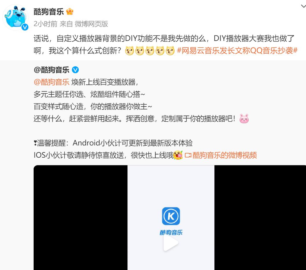Click the first doge emoji in the post

tap(130, 51)
